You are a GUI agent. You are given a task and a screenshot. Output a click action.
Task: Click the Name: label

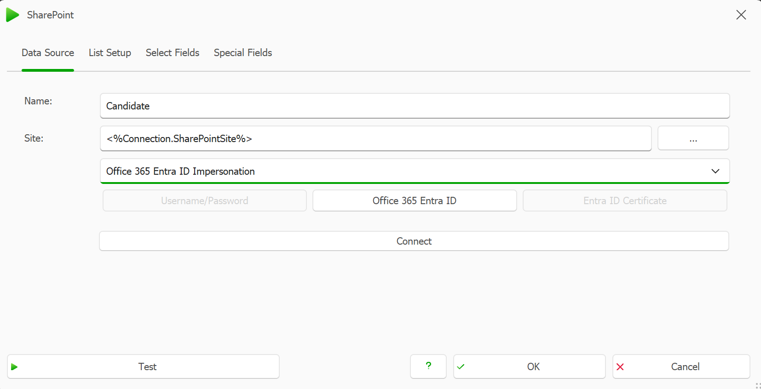38,101
